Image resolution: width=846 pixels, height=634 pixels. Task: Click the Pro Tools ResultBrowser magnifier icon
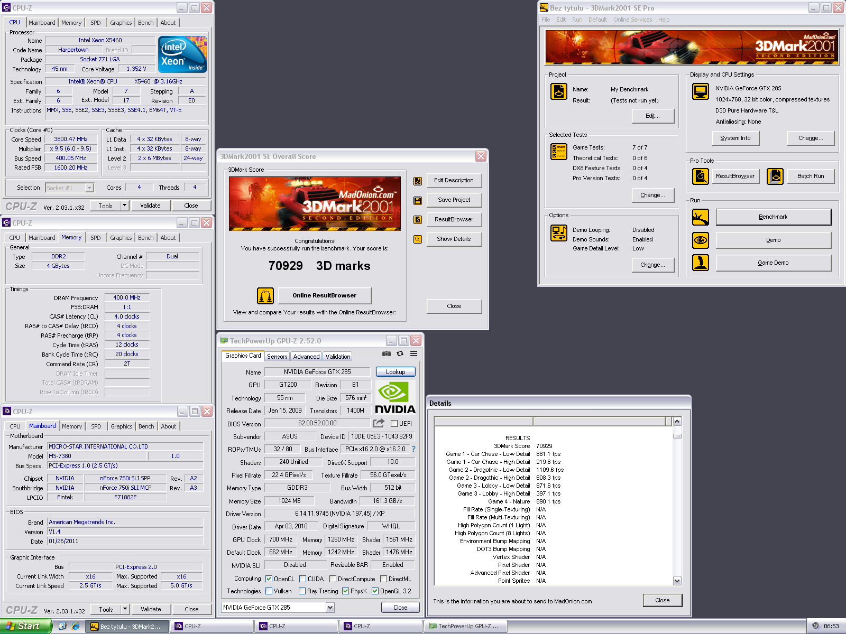(701, 176)
